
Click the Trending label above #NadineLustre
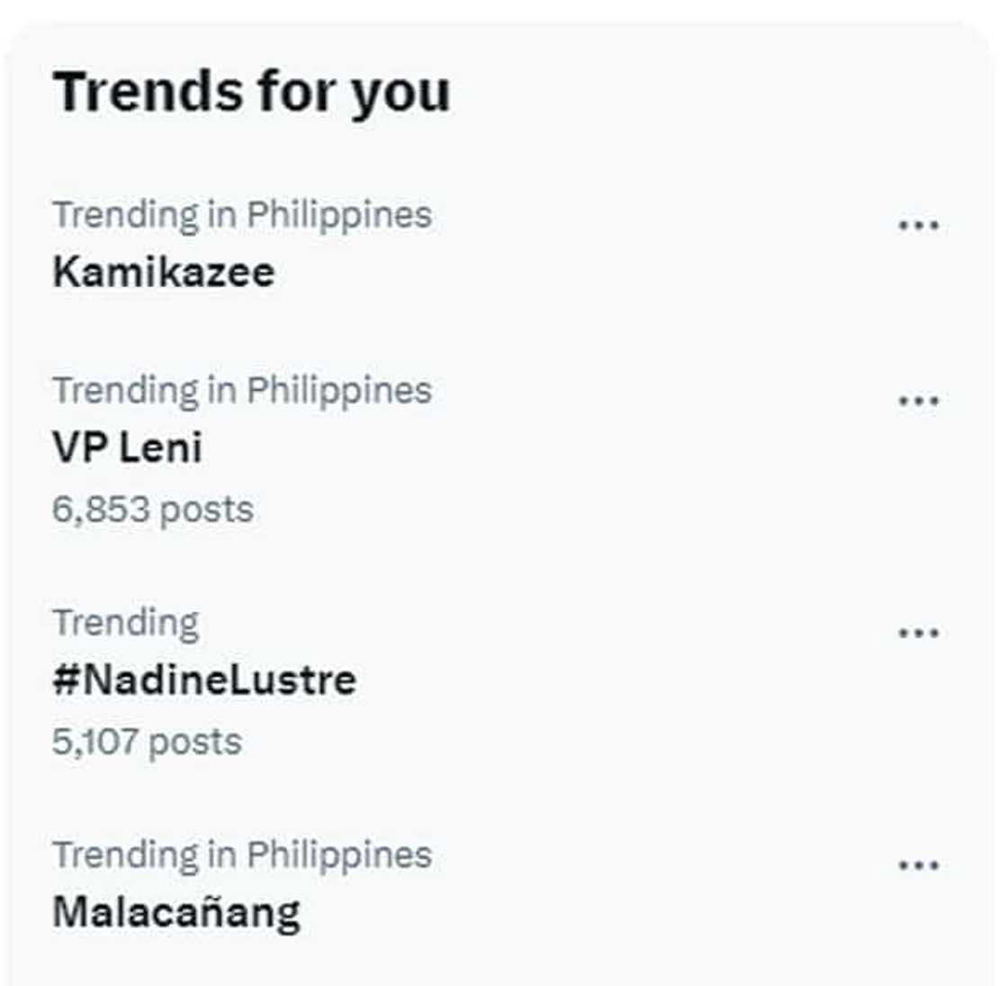pyautogui.click(x=125, y=623)
